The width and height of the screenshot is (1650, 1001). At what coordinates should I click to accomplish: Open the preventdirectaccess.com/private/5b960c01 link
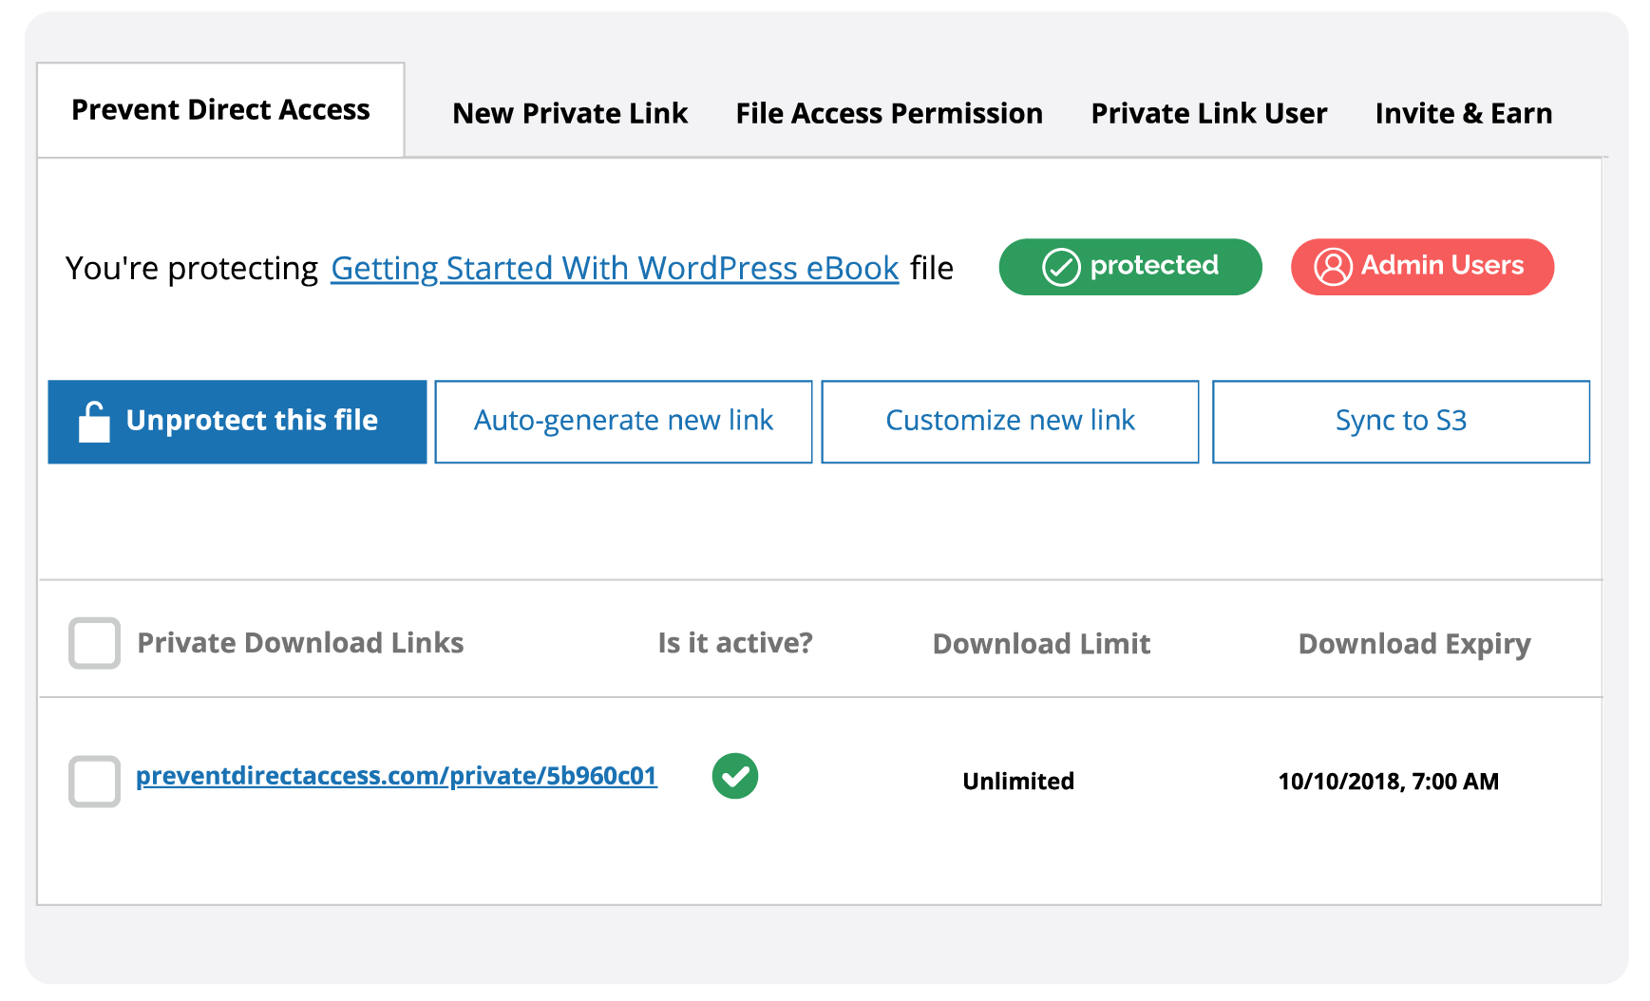click(396, 776)
